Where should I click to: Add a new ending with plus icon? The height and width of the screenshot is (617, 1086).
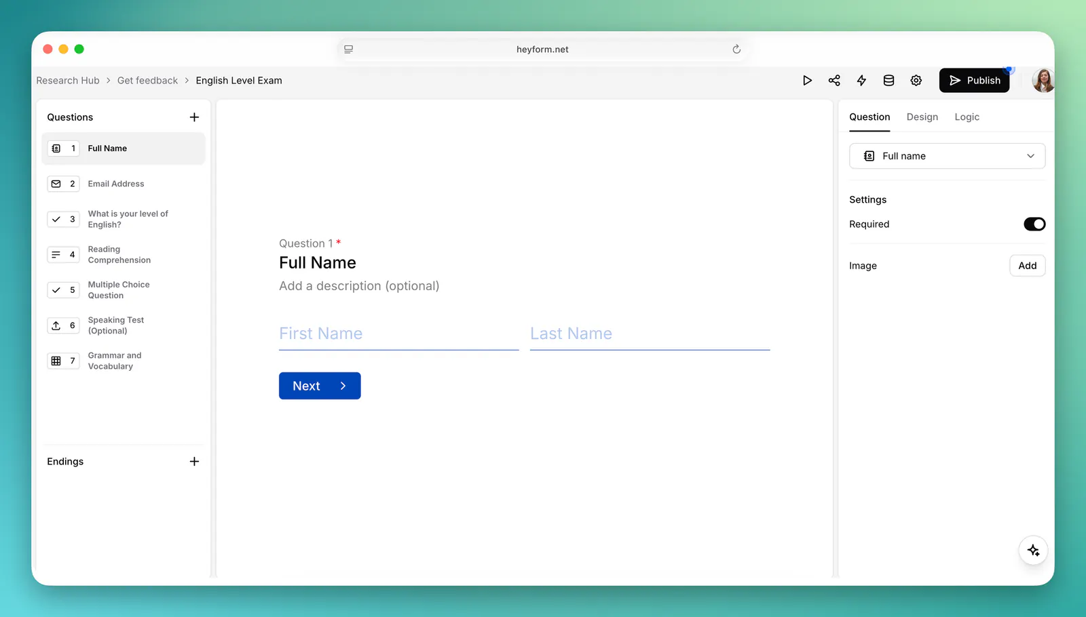click(x=194, y=462)
